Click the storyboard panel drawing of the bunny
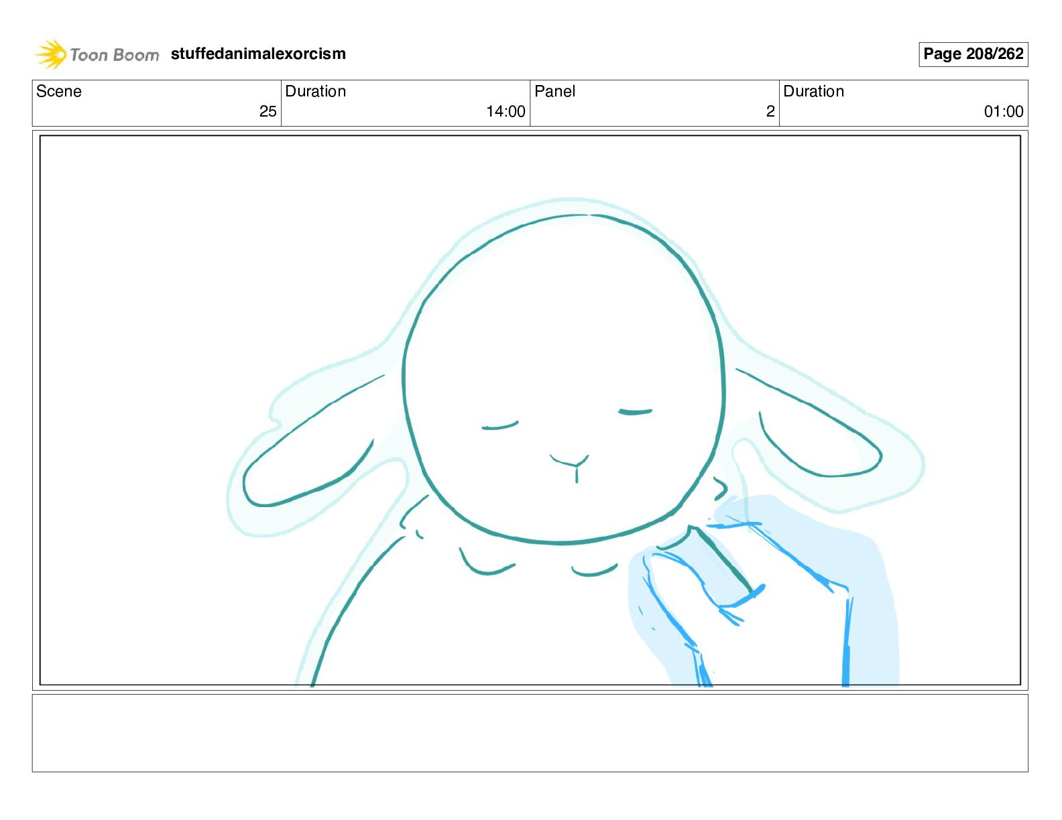 tap(530, 410)
